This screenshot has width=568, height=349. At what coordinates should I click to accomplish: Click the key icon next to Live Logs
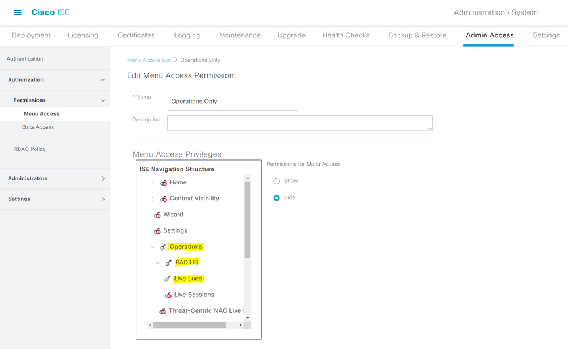tap(169, 278)
